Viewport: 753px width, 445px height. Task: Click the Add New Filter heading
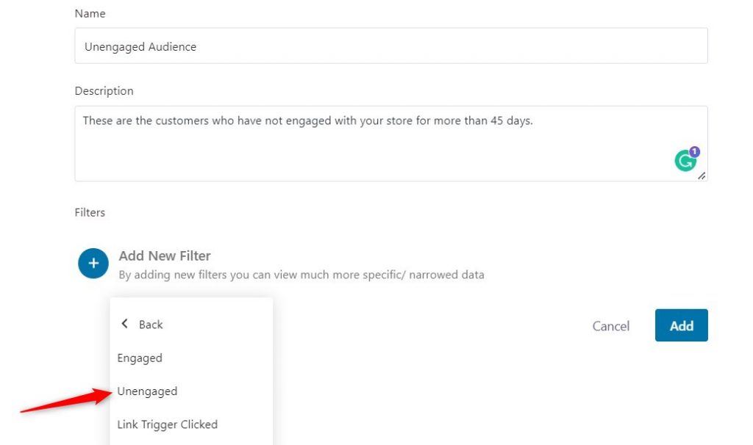click(165, 256)
